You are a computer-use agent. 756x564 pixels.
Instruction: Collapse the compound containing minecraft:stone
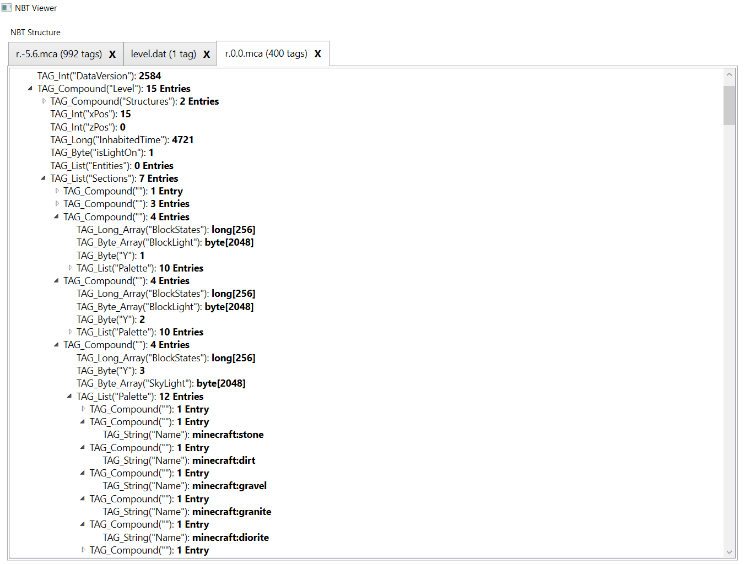click(x=83, y=422)
